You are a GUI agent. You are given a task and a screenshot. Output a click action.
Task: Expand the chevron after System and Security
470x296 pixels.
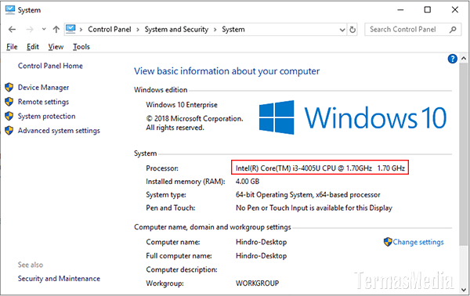click(x=215, y=30)
